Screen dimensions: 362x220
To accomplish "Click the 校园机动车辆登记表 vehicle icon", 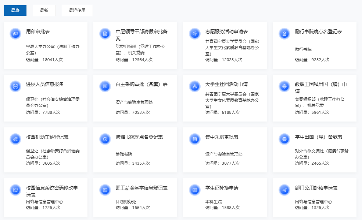I will [x=15, y=139].
